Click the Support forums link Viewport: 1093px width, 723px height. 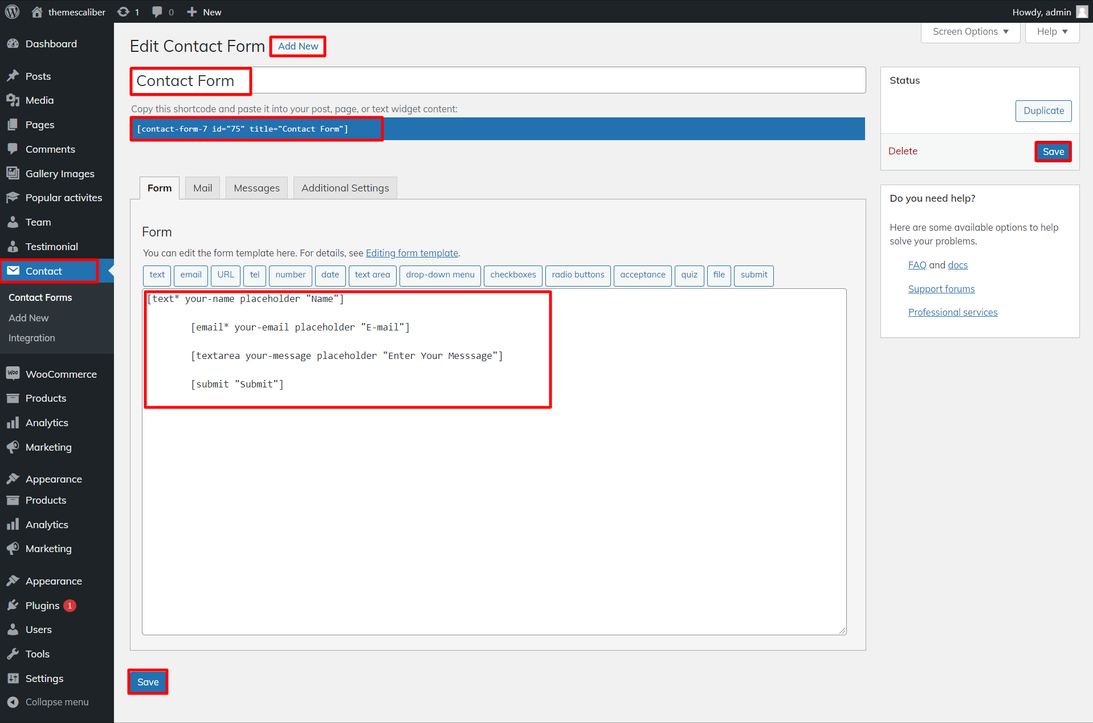(941, 289)
